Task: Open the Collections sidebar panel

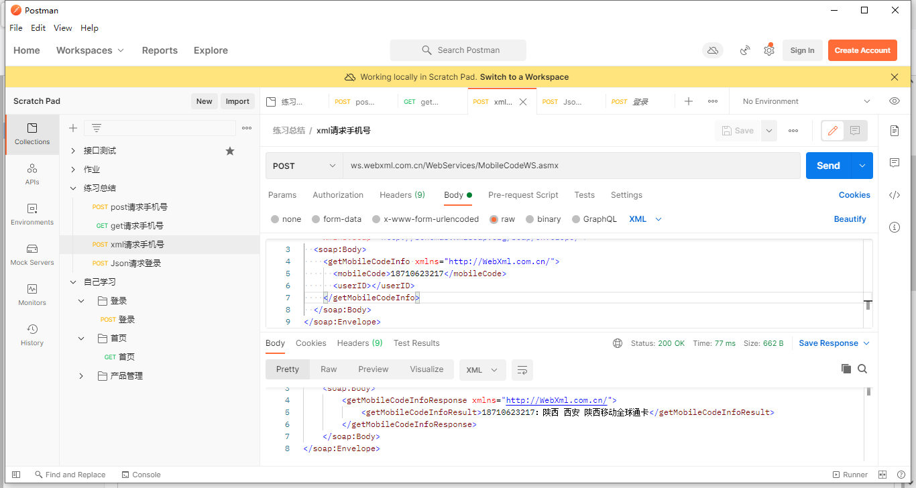Action: coord(32,133)
